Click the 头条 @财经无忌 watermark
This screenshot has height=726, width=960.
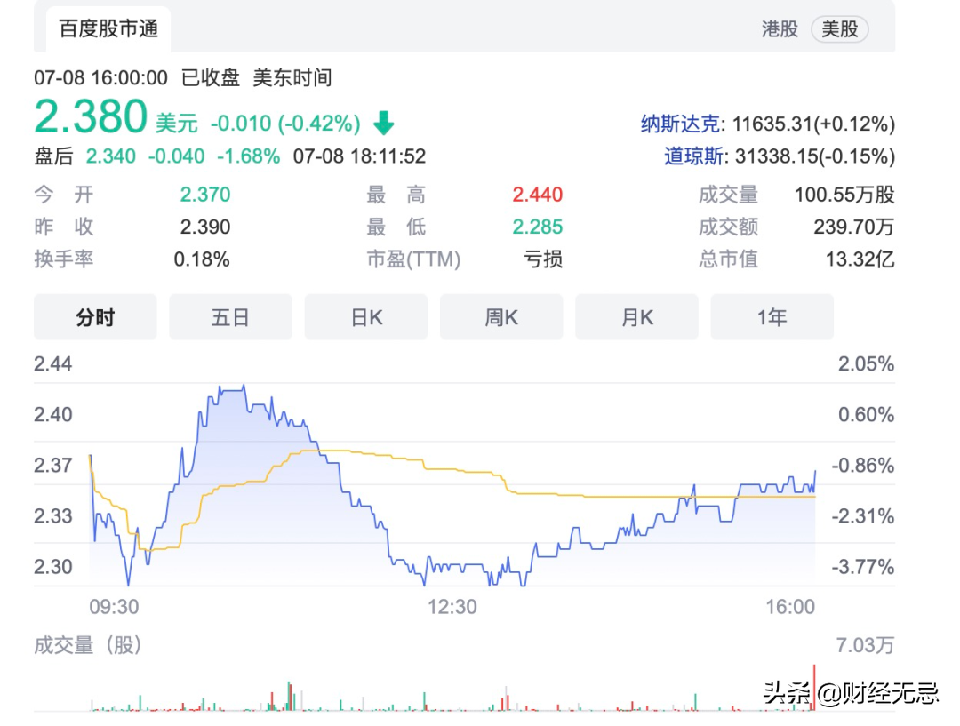click(850, 692)
